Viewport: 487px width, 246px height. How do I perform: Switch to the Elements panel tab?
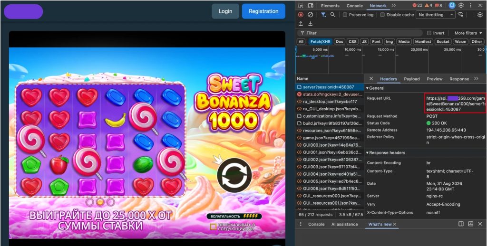[330, 6]
